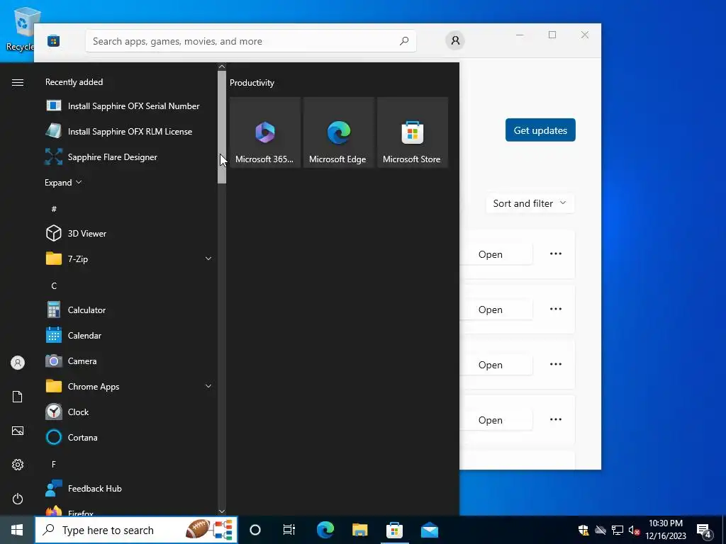This screenshot has height=544, width=726.
Task: Open Microsoft Store tile in Productivity
Action: tap(413, 132)
